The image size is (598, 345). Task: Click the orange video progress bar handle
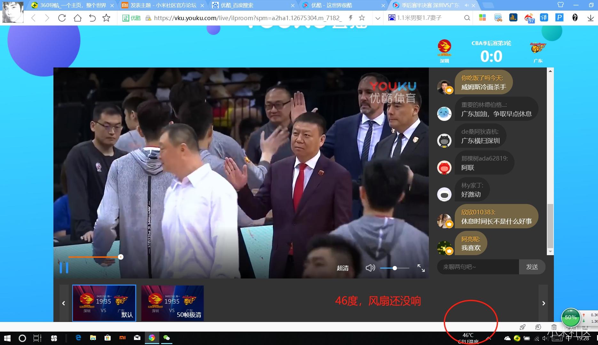click(121, 257)
